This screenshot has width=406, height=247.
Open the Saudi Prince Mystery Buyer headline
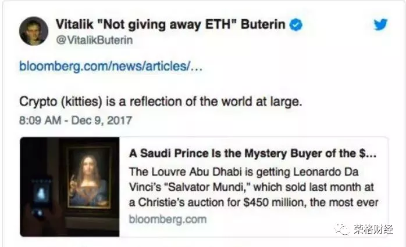pos(252,153)
